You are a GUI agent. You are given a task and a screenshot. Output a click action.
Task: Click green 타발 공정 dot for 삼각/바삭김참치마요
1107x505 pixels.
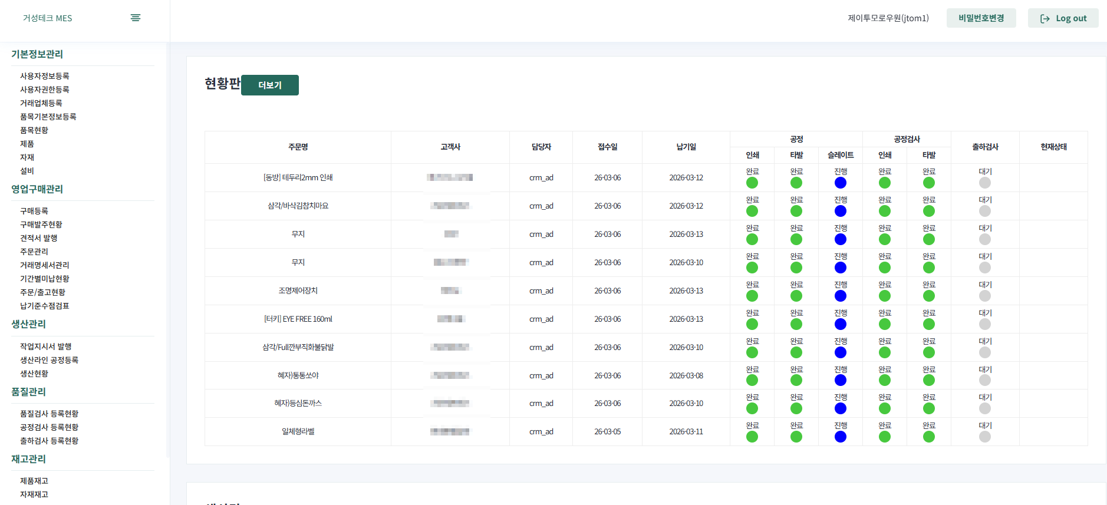pos(796,211)
